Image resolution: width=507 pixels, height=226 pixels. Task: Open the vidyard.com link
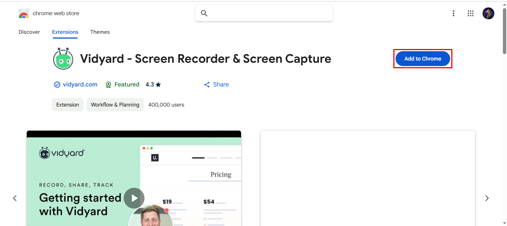[80, 85]
